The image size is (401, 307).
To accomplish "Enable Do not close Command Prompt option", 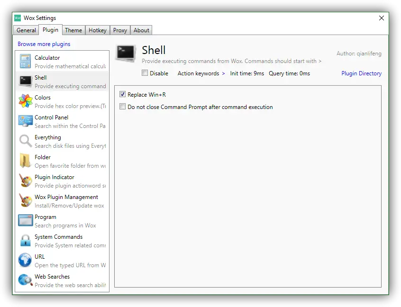I will 122,106.
